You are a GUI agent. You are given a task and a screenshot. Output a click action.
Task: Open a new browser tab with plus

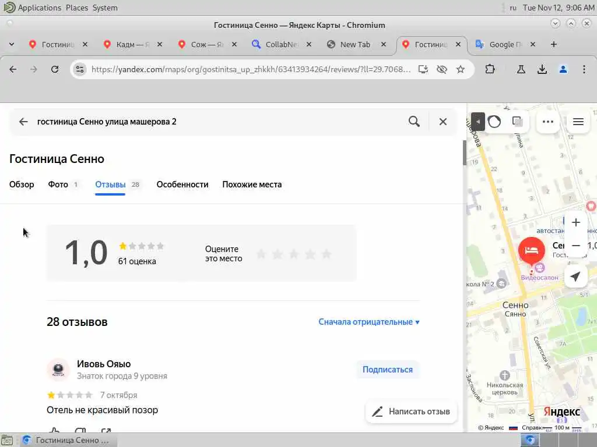554,44
